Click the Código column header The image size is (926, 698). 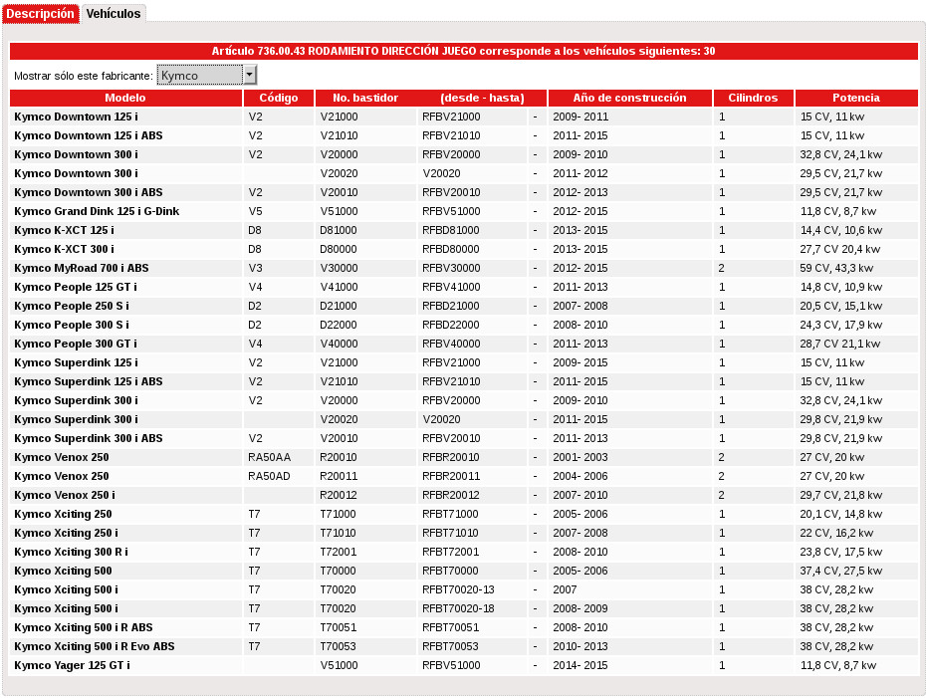coord(279,98)
